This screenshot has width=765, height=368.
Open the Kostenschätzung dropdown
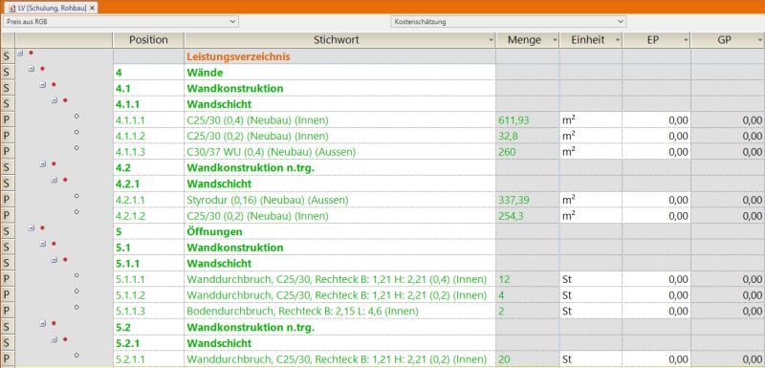(x=508, y=21)
